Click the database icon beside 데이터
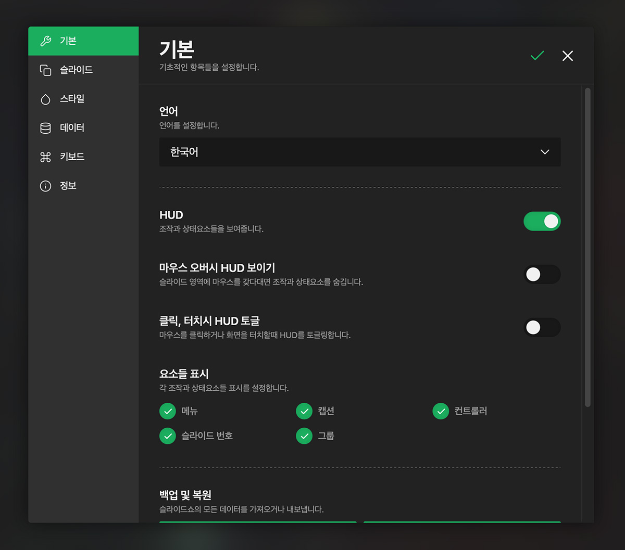Viewport: 625px width, 550px height. click(46, 128)
